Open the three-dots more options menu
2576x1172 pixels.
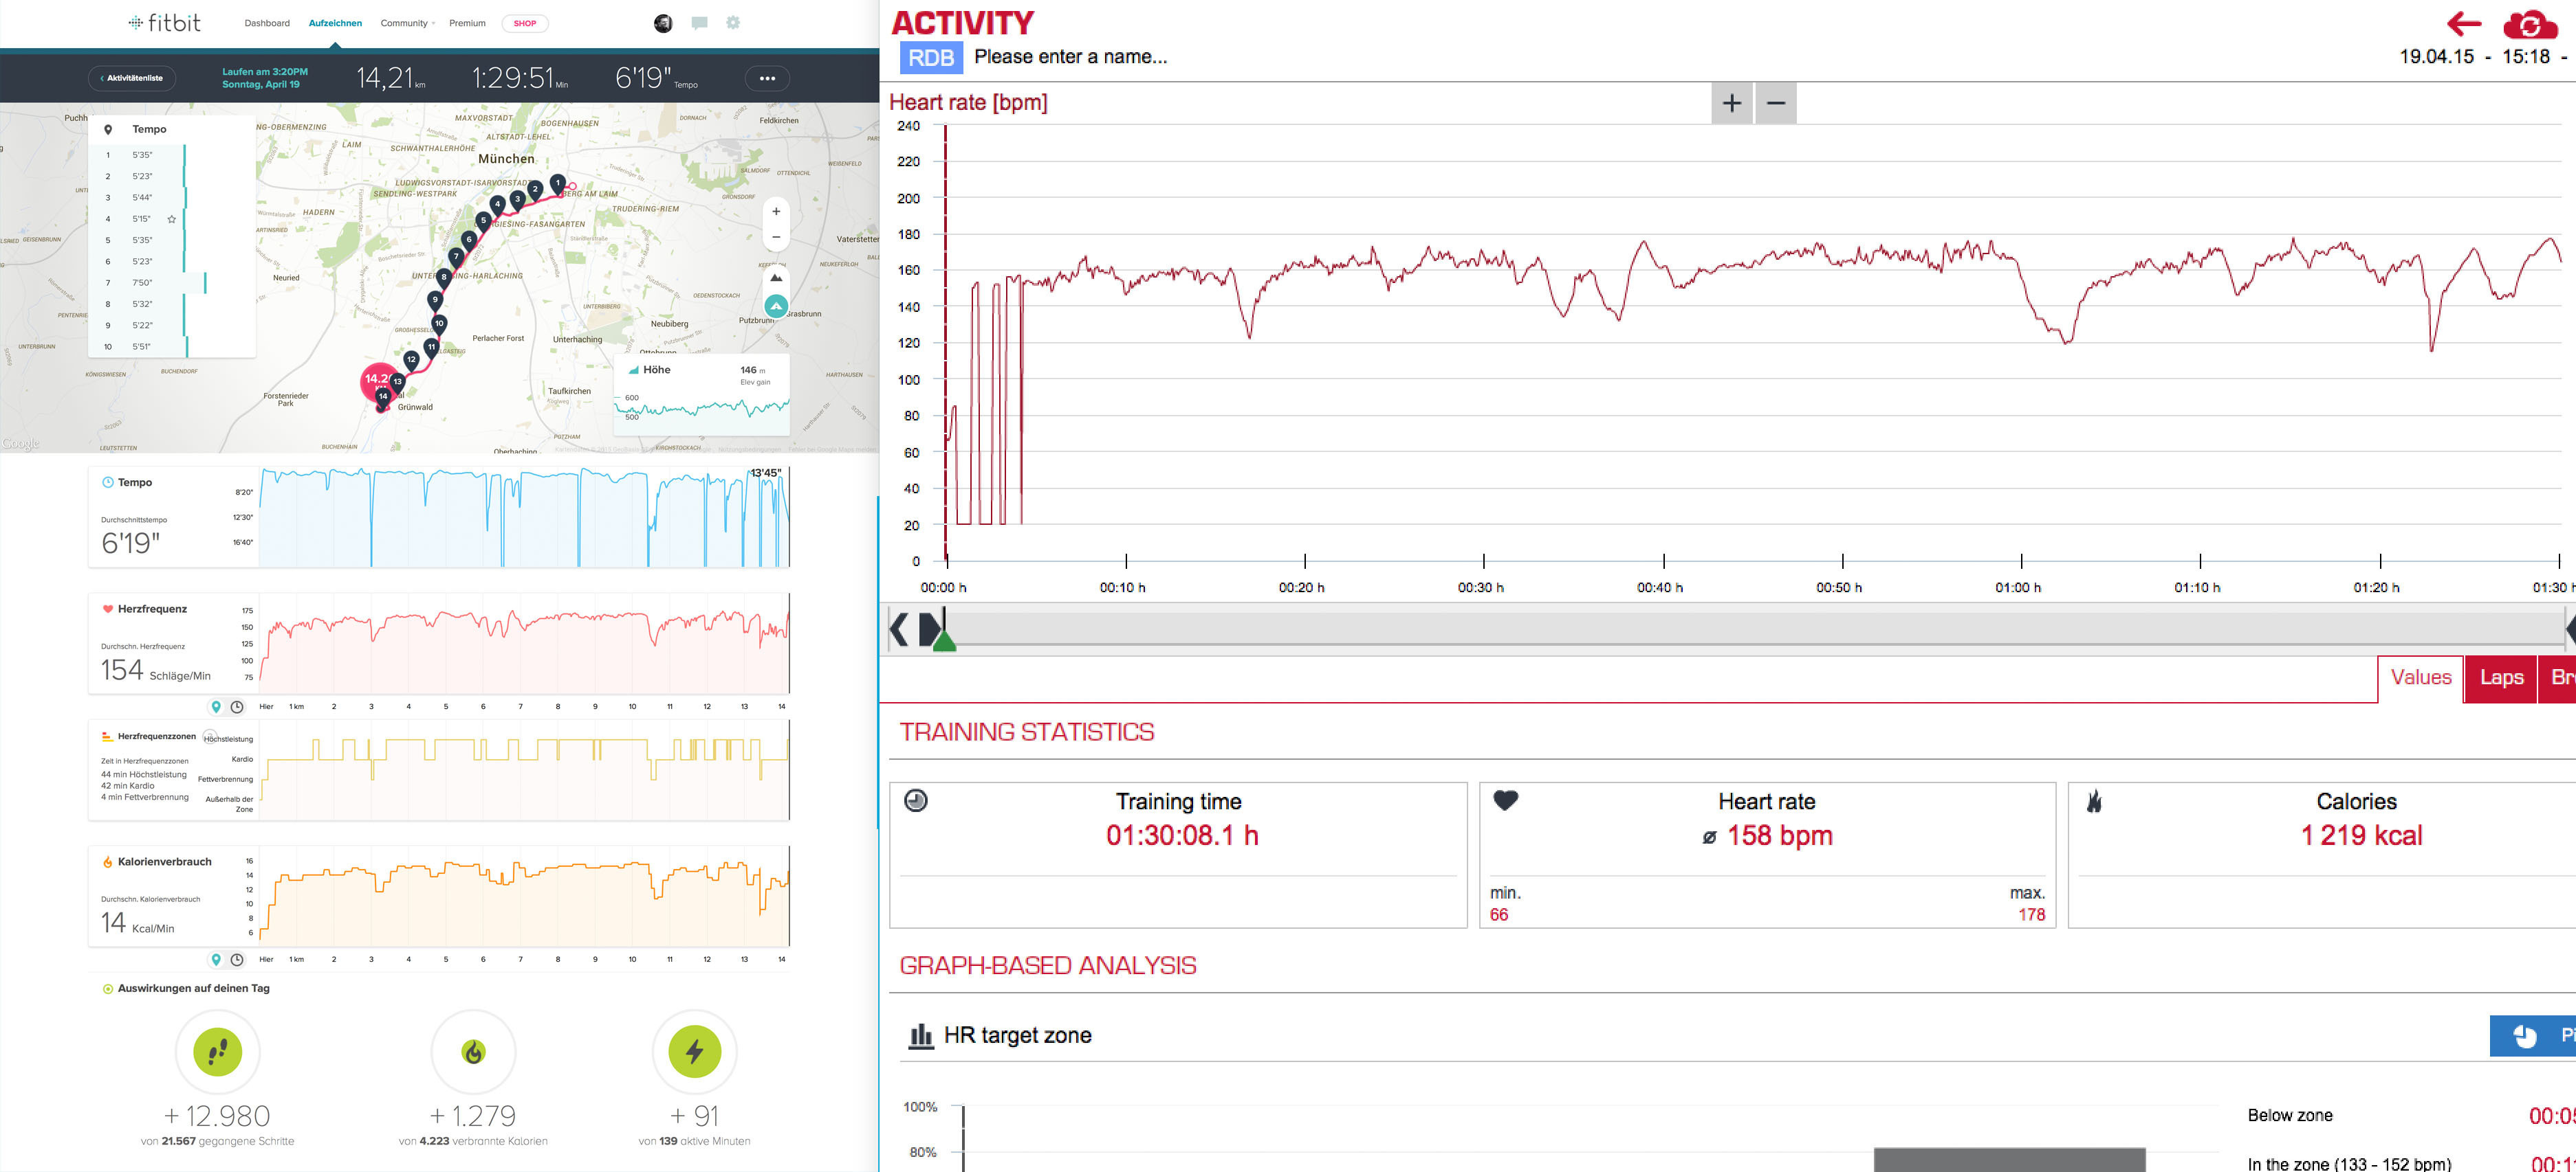[x=767, y=78]
